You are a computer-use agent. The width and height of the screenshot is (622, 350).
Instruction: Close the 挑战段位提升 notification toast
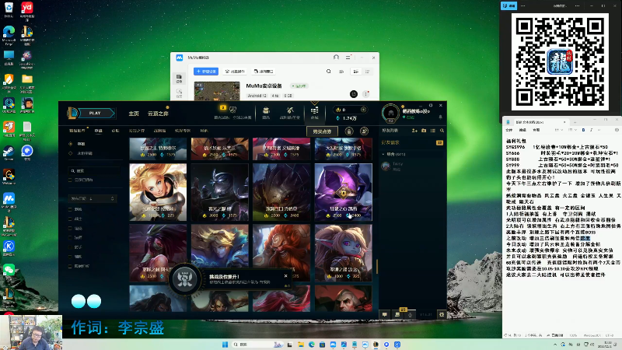coord(285,276)
